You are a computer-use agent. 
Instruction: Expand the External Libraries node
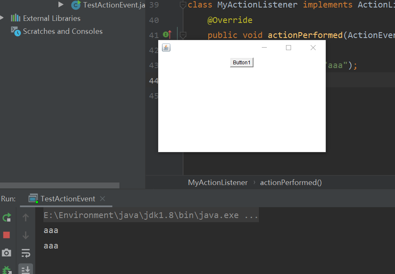click(x=2, y=18)
